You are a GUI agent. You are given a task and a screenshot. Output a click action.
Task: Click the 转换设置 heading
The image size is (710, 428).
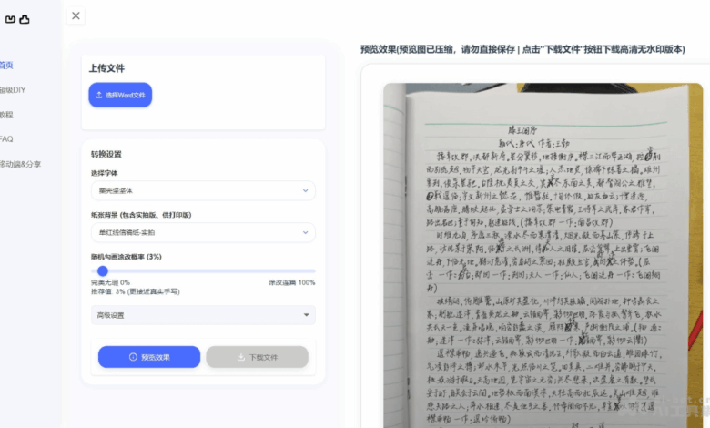[106, 154]
